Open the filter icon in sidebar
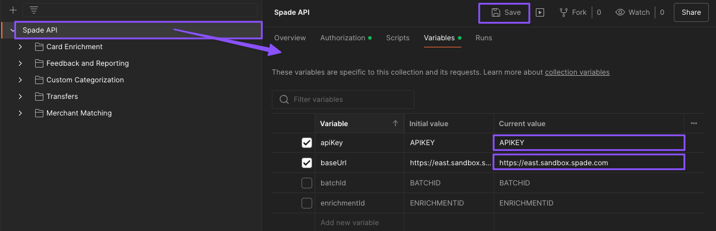Screen dimensions: 716x231 pos(34,10)
